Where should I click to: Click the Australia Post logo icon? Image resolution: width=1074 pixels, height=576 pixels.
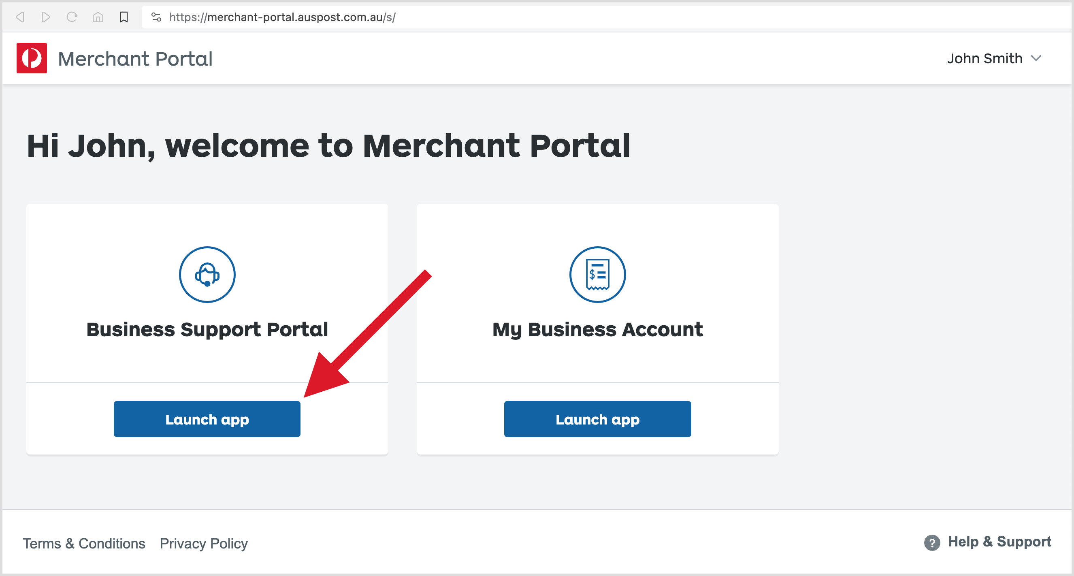pyautogui.click(x=32, y=58)
